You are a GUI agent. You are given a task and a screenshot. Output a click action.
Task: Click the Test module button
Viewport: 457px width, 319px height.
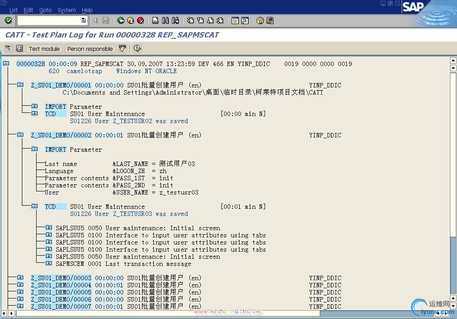pos(44,49)
